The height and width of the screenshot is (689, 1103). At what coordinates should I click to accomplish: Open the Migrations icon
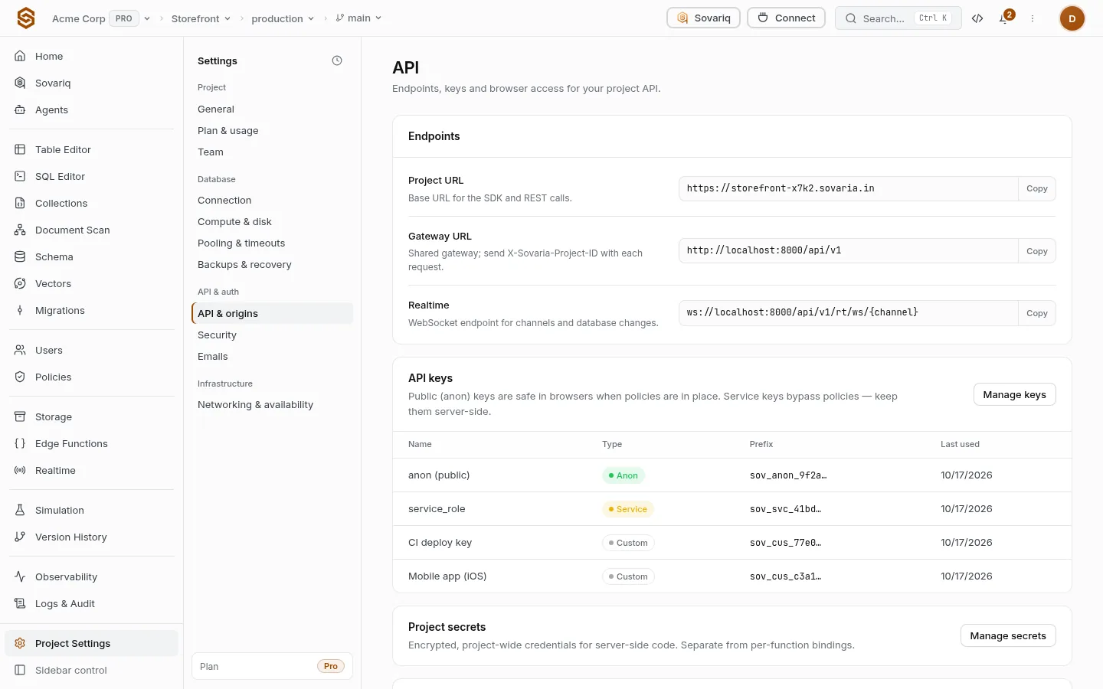pos(20,310)
